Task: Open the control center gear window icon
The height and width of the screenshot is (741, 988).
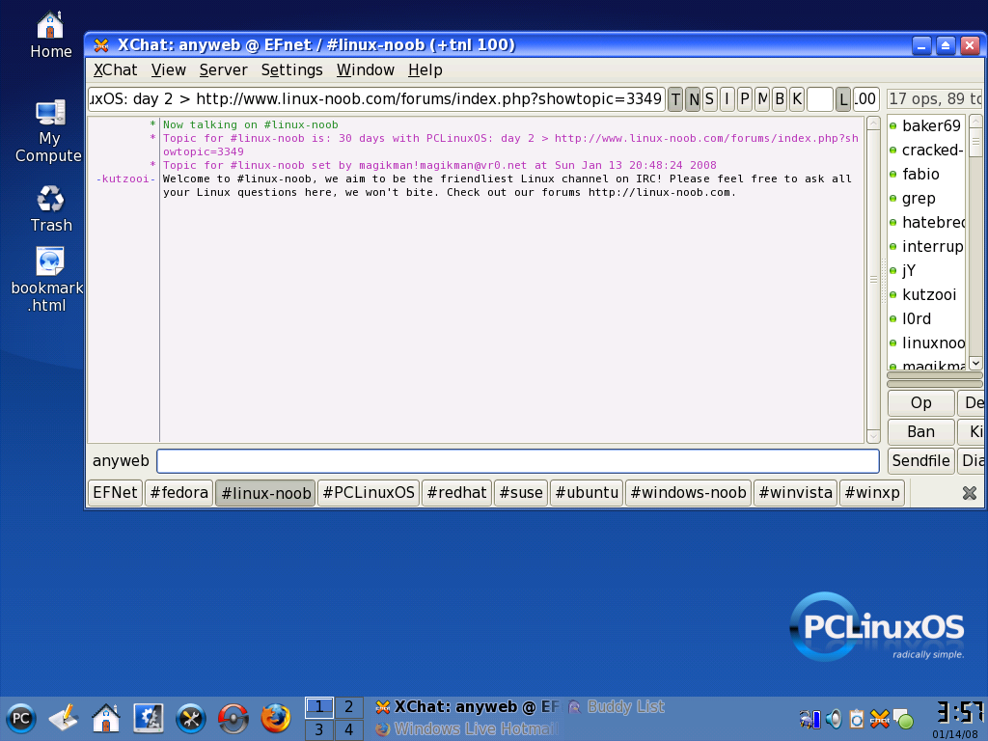Action: coord(149,718)
